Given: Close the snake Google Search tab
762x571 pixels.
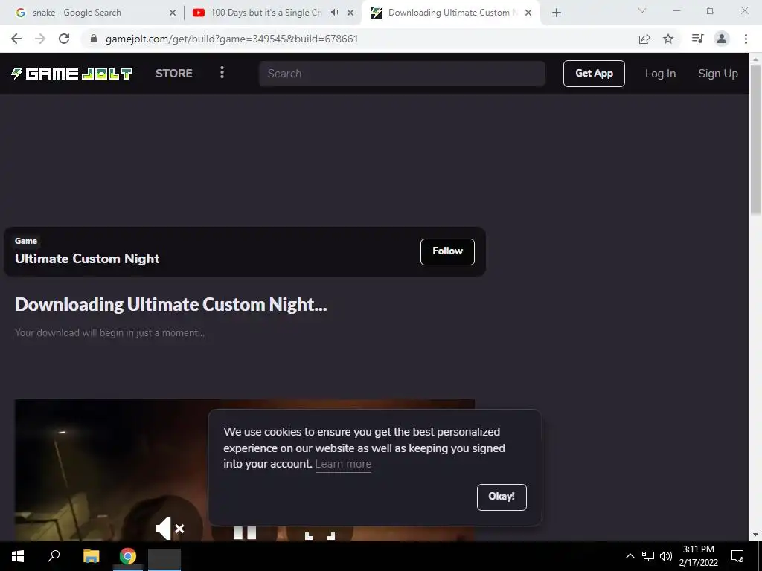Looking at the screenshot, I should 173,13.
